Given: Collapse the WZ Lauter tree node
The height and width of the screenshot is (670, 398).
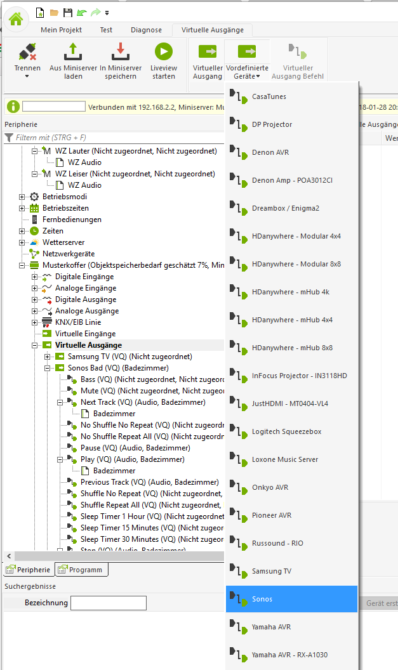Looking at the screenshot, I should [35, 151].
